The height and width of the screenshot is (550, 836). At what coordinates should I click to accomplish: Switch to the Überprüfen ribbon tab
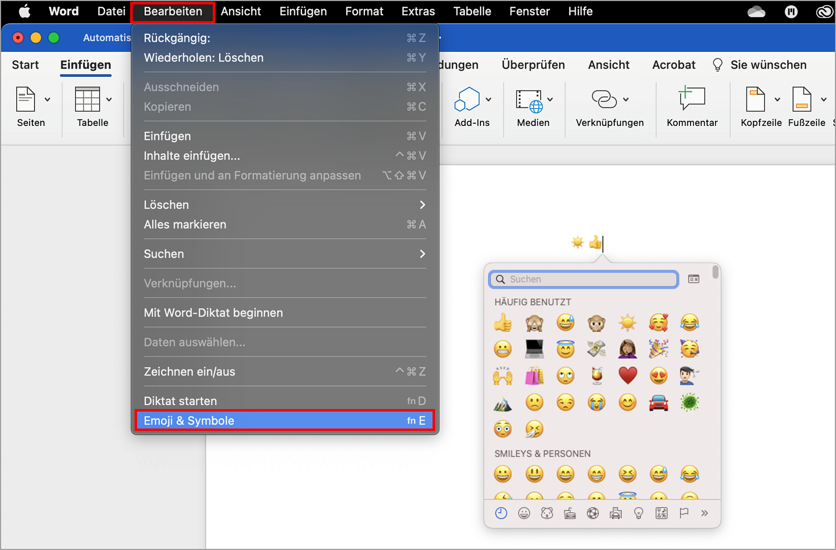[533, 65]
